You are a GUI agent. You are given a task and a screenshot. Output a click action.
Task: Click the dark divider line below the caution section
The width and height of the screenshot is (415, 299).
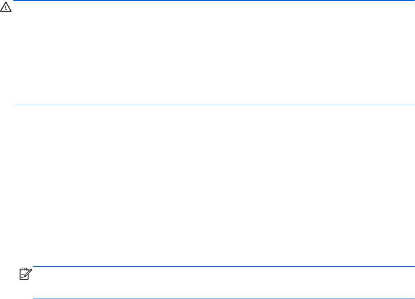point(213,105)
